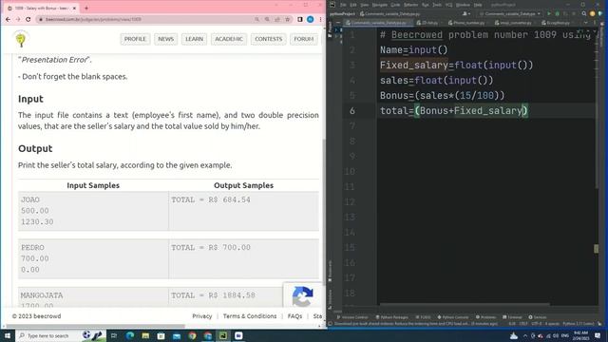The height and width of the screenshot is (342, 608).
Task: Open Chrome side panel icon
Action: [300, 19]
